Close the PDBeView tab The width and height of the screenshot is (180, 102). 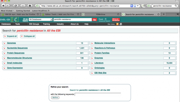(118, 14)
